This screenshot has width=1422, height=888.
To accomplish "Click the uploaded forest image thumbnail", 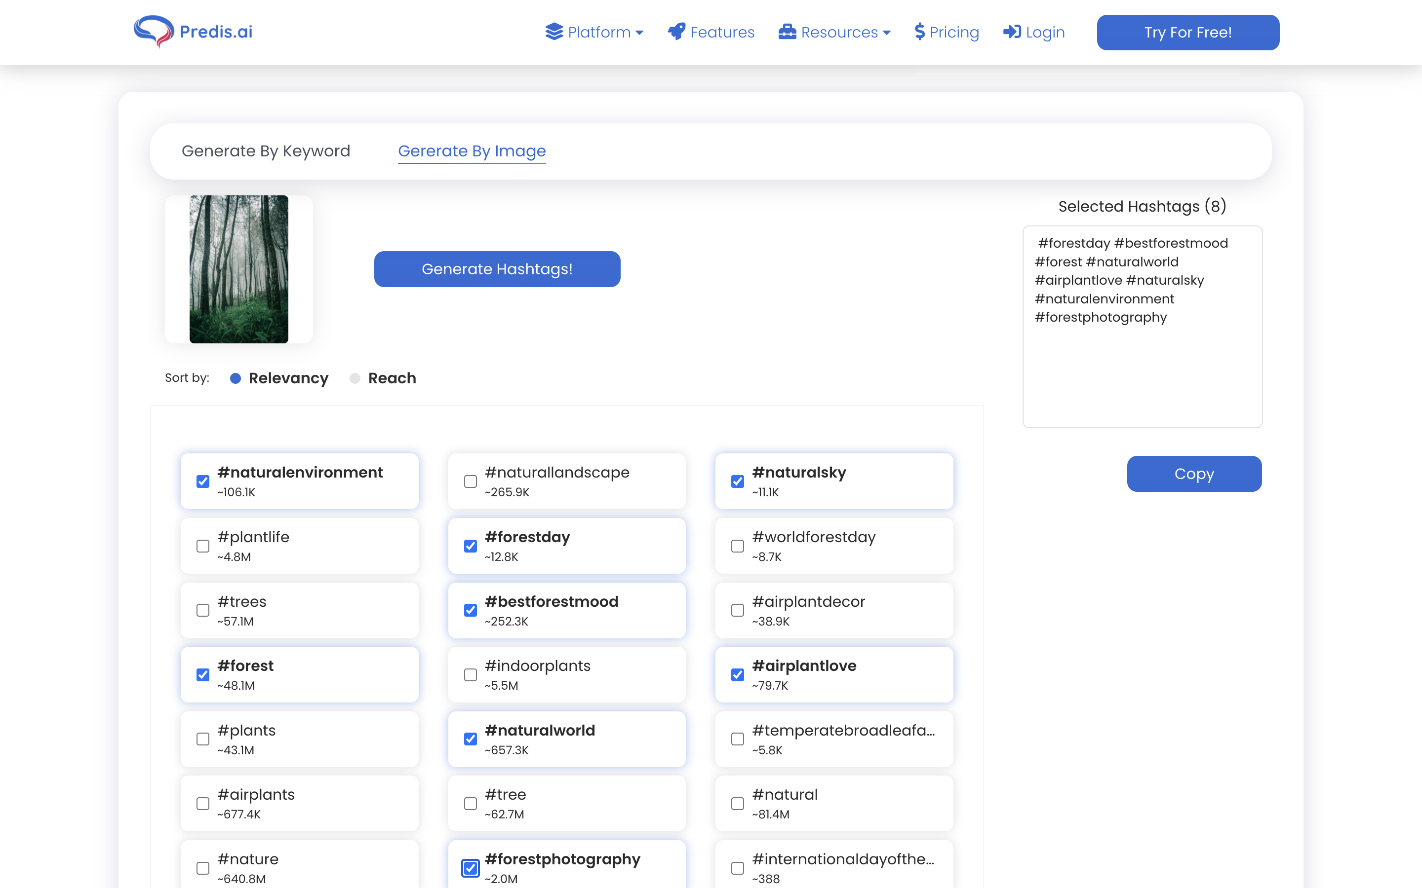I will 238,269.
